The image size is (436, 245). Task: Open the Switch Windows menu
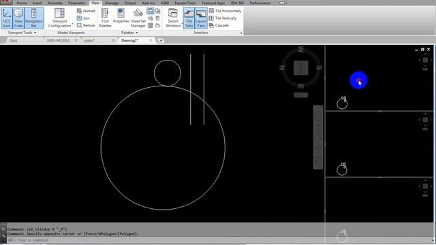(173, 18)
